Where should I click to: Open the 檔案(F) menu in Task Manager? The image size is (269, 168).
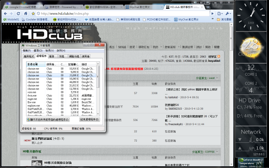(x=26, y=50)
